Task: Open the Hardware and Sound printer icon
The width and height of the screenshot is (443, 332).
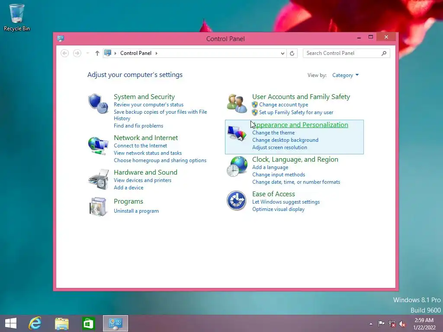Action: tap(99, 179)
